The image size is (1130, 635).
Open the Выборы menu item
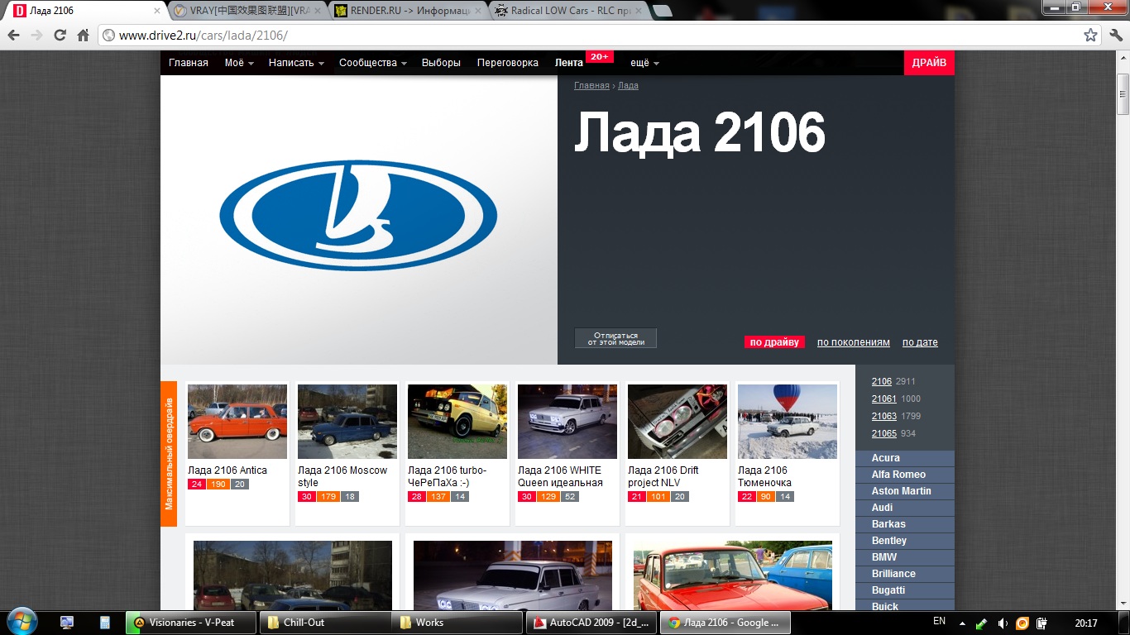[441, 63]
